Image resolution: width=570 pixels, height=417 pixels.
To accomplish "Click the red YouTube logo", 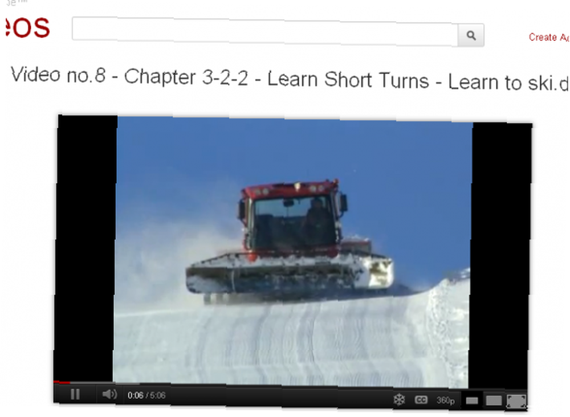I will coord(27,27).
